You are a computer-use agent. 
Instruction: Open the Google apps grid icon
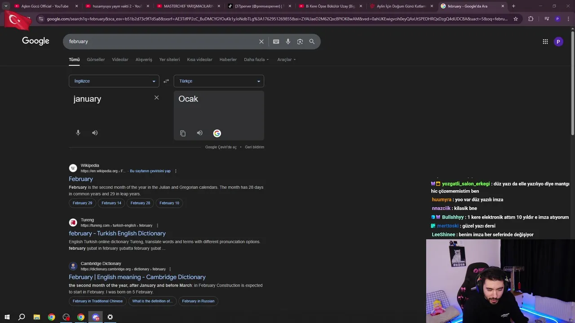point(545,42)
